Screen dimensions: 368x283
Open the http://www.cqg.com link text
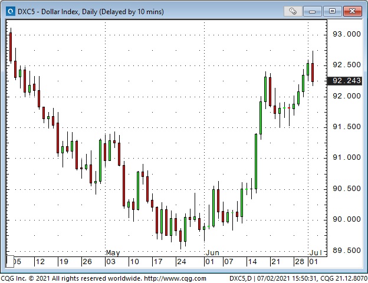[x=175, y=278]
